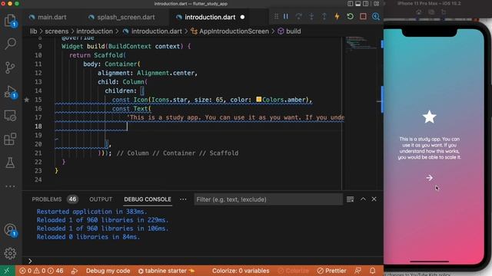Click the introduction folder breadcrumb
Viewport: 492px width, 276px height.
95,31
